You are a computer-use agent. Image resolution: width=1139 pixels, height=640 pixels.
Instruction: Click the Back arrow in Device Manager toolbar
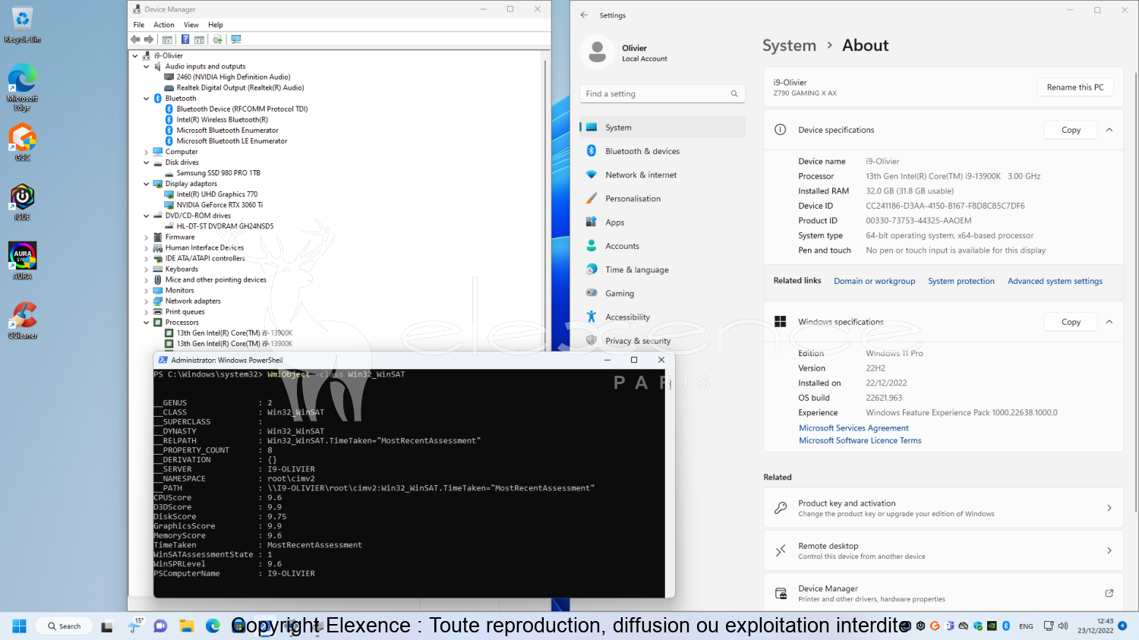coord(135,39)
